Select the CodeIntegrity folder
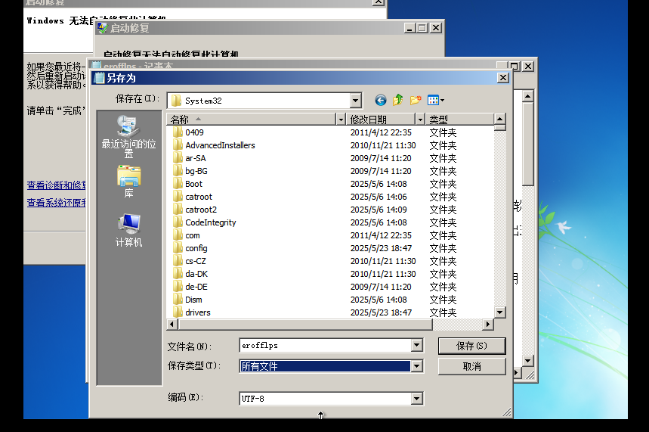This screenshot has height=432, width=649. click(x=210, y=222)
